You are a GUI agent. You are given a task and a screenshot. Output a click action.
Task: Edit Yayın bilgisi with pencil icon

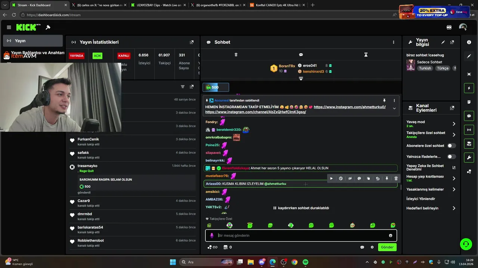coord(443,42)
